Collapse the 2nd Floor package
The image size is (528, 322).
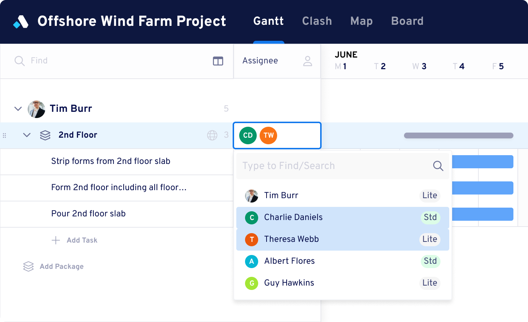pos(27,135)
